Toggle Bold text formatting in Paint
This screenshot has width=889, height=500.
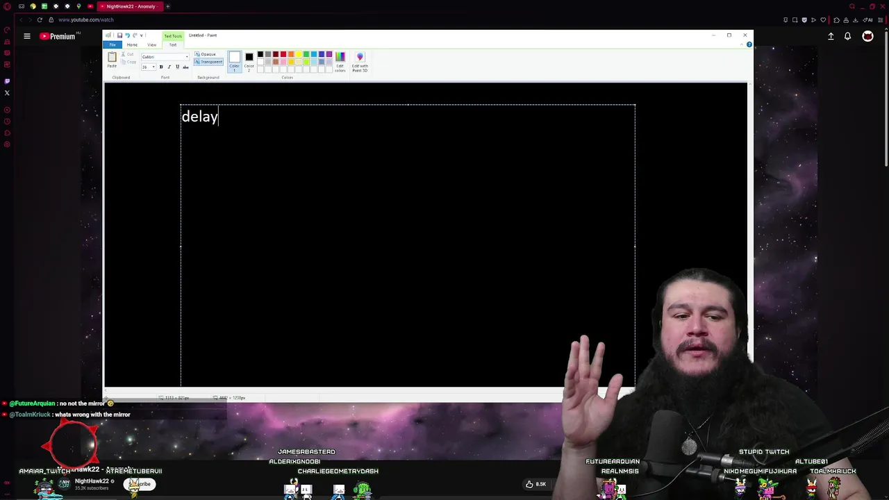(161, 67)
